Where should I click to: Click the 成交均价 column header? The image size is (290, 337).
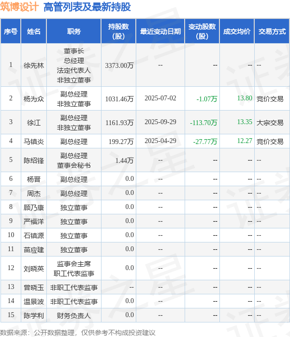(237, 32)
